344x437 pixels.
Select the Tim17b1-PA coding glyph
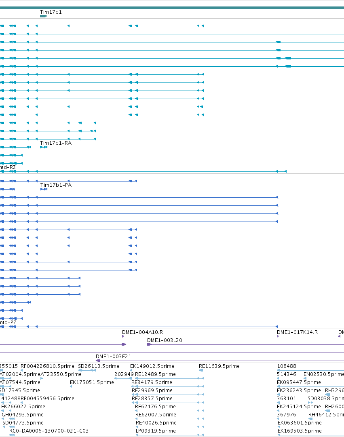click(x=44, y=189)
